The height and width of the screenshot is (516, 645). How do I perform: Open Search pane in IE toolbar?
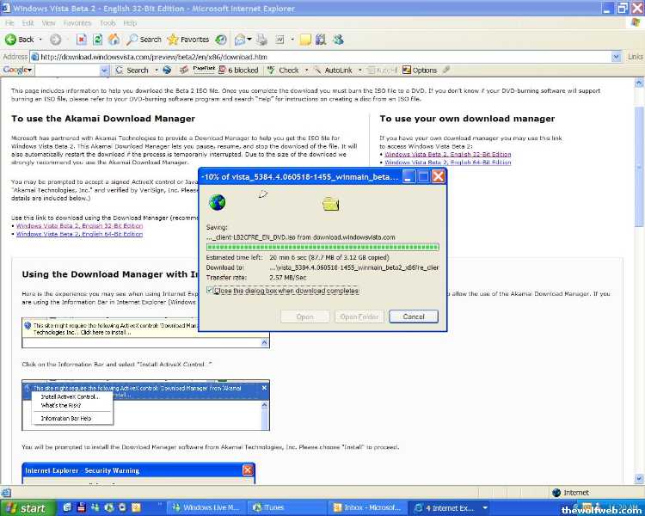click(144, 40)
